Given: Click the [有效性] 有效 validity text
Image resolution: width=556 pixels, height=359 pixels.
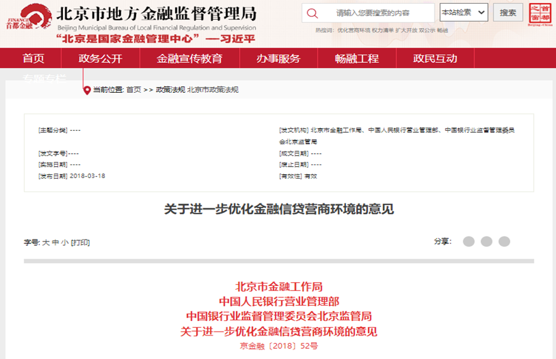Looking at the screenshot, I should click(x=298, y=176).
